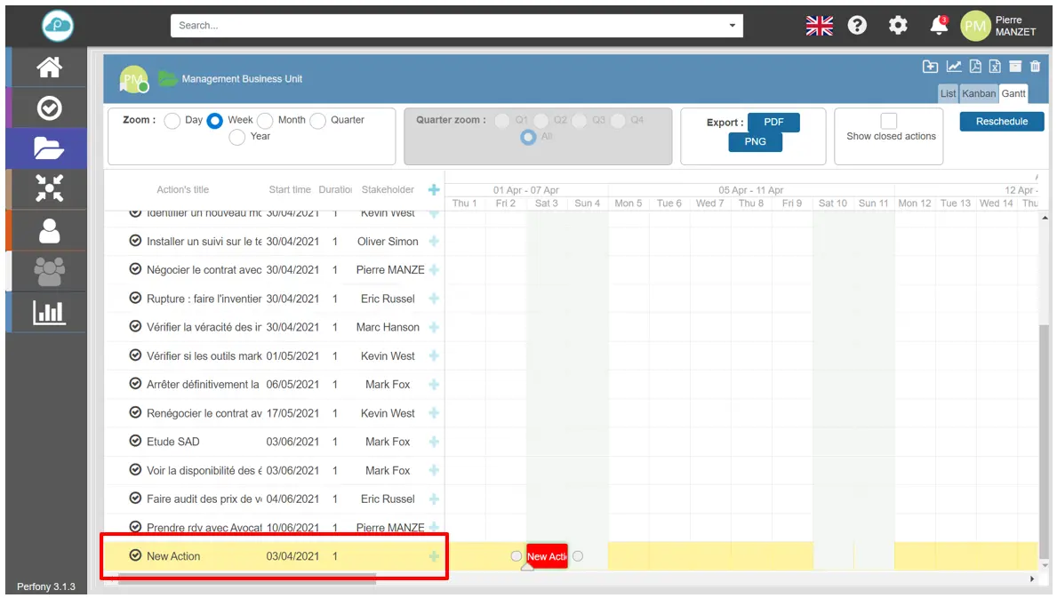Switch to the Kanban tab
Viewport: 1057px width, 598px height.
[x=979, y=93]
